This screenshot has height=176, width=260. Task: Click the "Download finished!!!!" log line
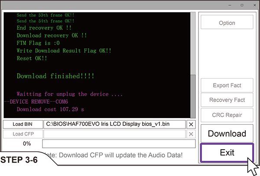click(x=55, y=76)
